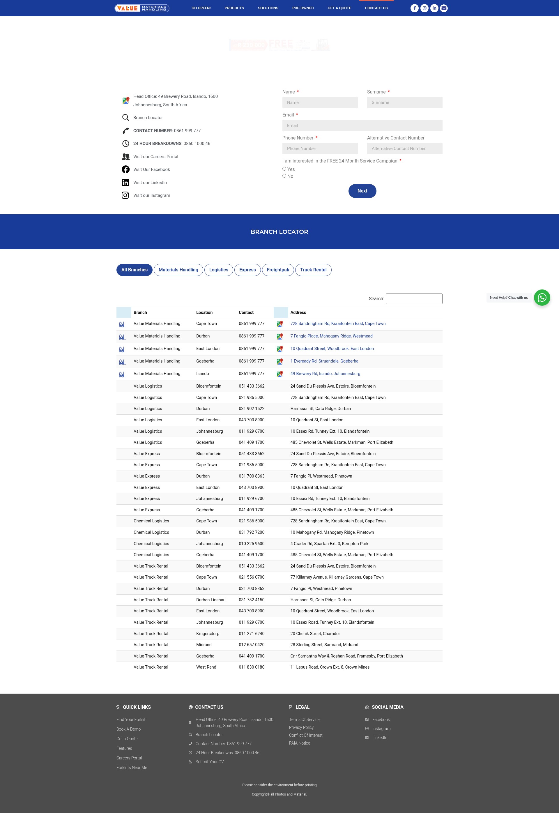Image resolution: width=559 pixels, height=813 pixels.
Task: Open the GET A QUOTE menu item
Action: tap(339, 8)
